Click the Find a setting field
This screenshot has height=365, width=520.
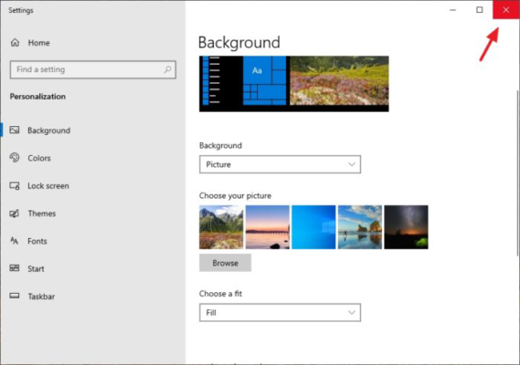point(93,69)
